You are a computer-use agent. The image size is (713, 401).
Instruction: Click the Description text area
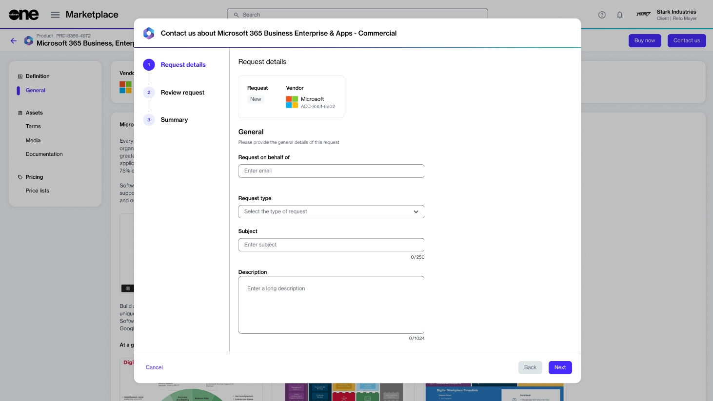tap(331, 305)
